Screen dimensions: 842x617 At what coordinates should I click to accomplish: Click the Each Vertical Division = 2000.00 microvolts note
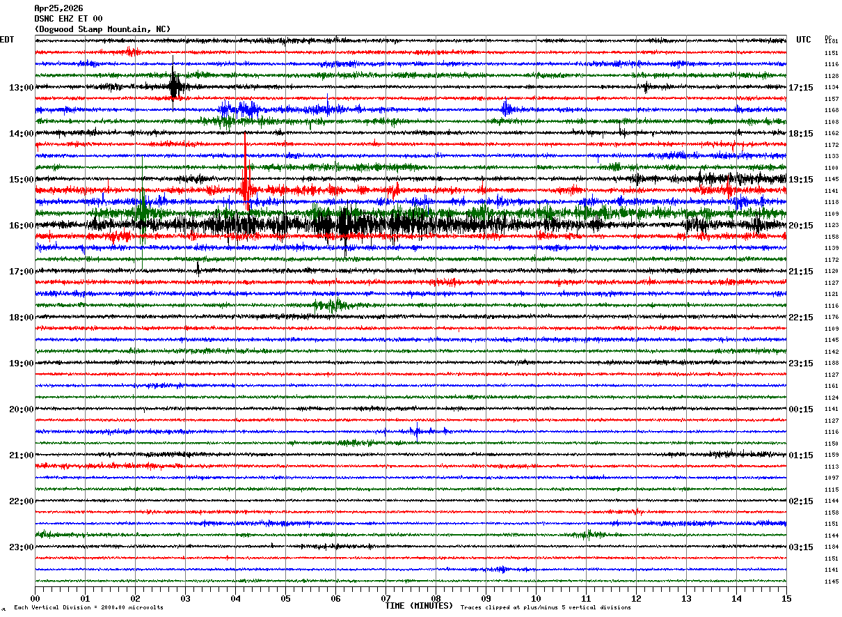click(x=88, y=607)
